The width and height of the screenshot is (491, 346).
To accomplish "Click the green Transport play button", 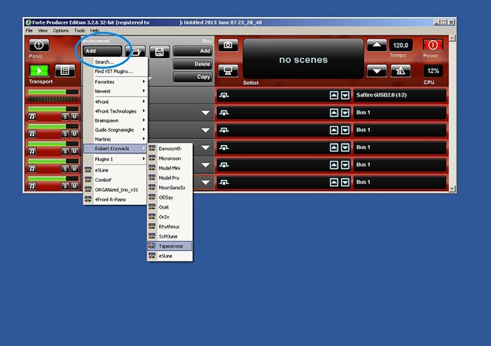I will 38,71.
